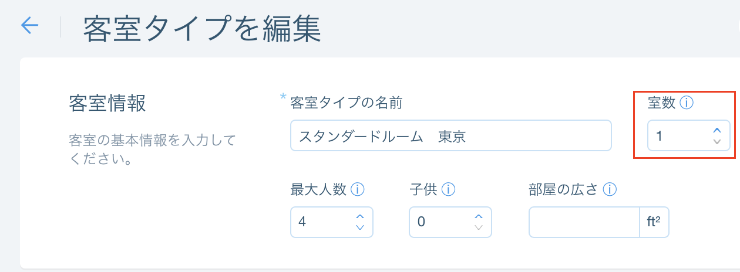740x272 pixels.
Task: Click the 客室タイプの名前 label
Action: (x=347, y=103)
